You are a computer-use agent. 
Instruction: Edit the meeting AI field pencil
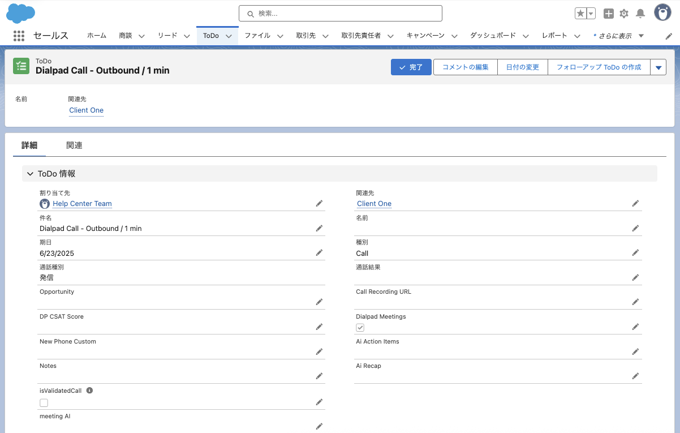(319, 426)
